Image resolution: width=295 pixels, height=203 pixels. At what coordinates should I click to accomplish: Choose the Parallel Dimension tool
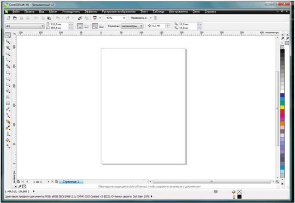pos(8,109)
